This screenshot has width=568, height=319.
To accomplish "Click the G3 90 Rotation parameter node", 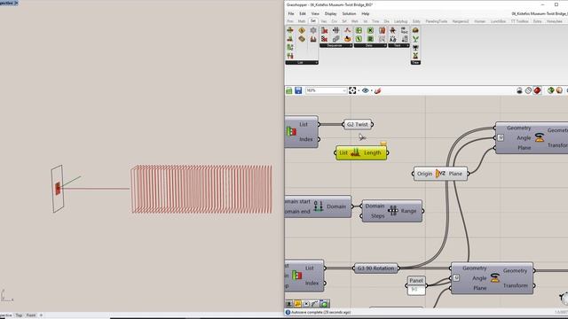I will pyautogui.click(x=375, y=268).
